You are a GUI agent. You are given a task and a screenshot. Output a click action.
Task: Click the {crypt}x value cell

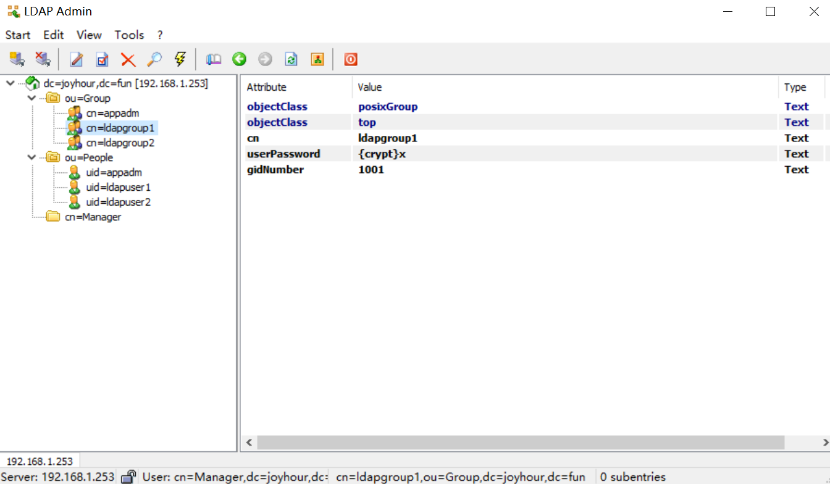[382, 154]
